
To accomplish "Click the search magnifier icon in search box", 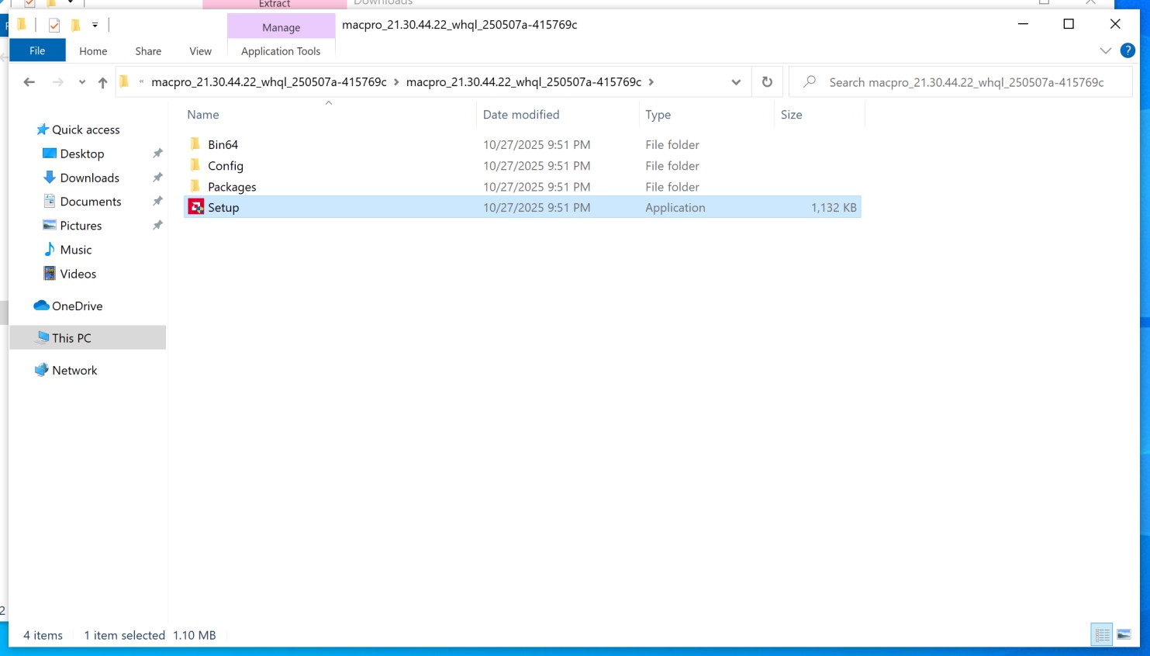I will 810,81.
